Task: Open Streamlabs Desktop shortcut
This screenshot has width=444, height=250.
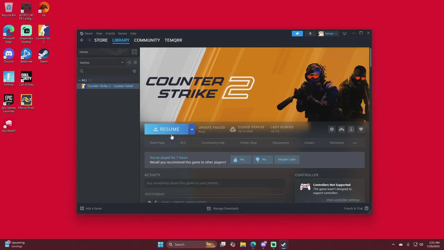Action: [x=26, y=34]
